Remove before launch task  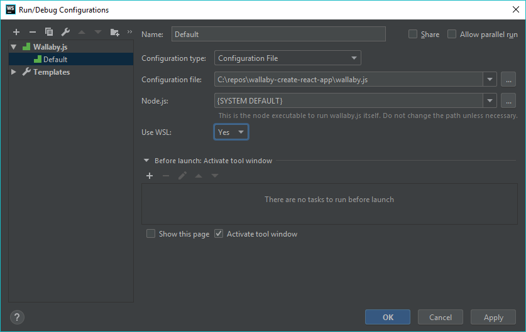(x=166, y=176)
